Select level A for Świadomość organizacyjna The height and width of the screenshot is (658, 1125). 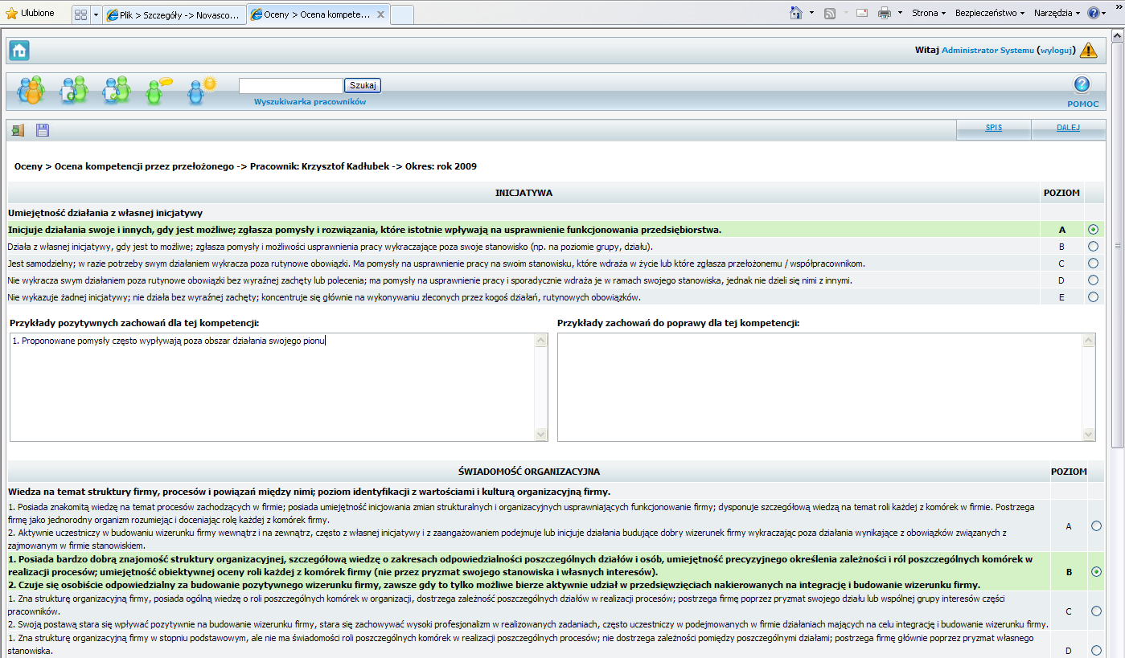(x=1096, y=526)
